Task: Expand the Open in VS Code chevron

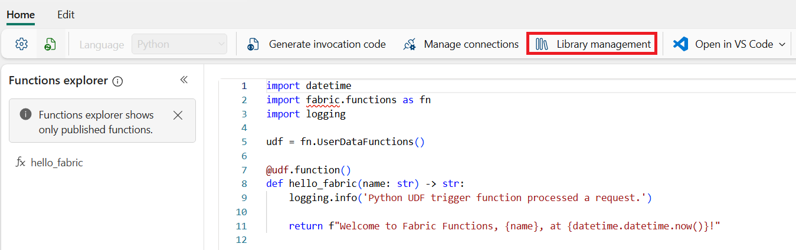Action: click(x=782, y=44)
